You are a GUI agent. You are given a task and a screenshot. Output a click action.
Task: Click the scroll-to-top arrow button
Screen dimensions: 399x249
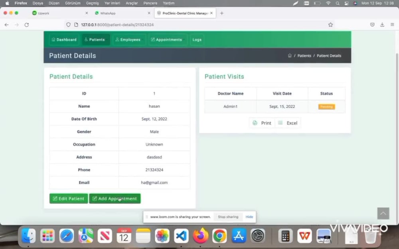(x=383, y=214)
